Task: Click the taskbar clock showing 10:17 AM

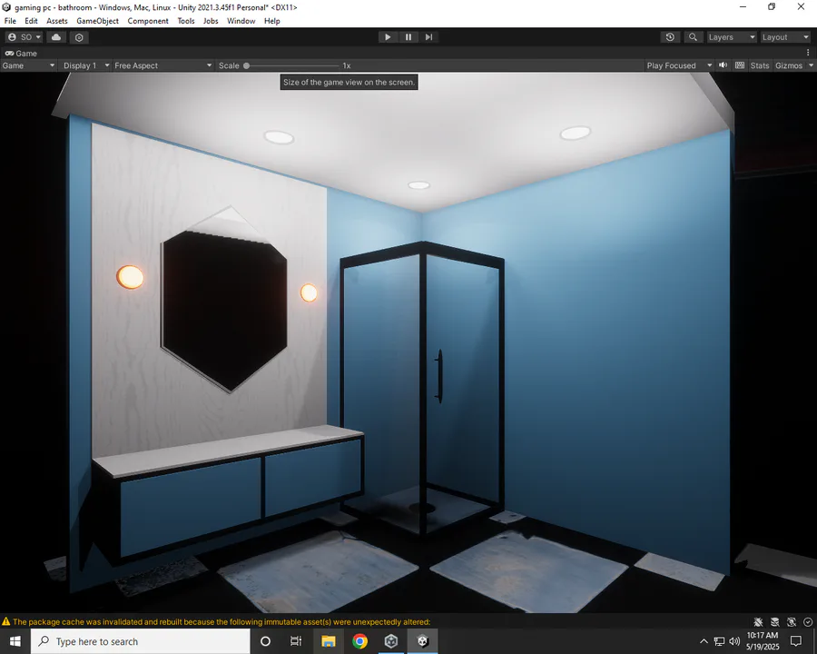Action: pos(763,641)
